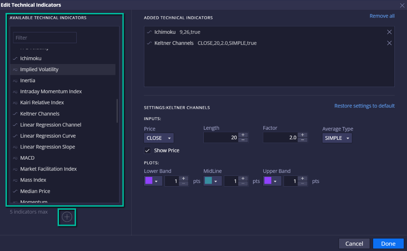Select MACD in the available indicators
The image size is (407, 251).
pos(63,158)
